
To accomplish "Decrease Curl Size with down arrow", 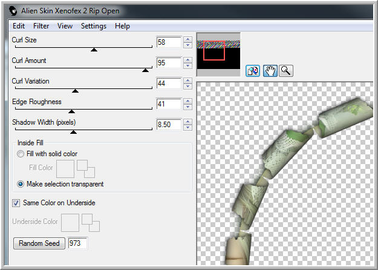I will 187,45.
